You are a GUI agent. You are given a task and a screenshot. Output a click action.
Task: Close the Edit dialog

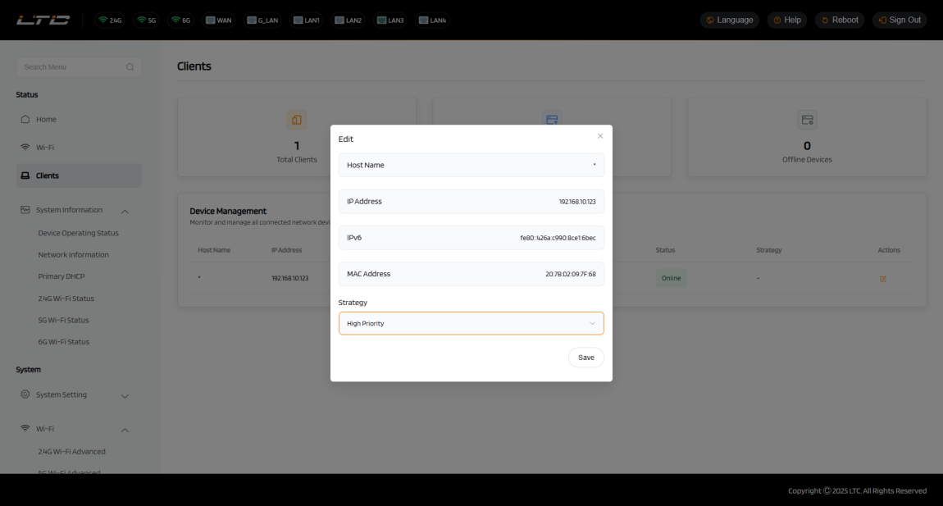[600, 136]
